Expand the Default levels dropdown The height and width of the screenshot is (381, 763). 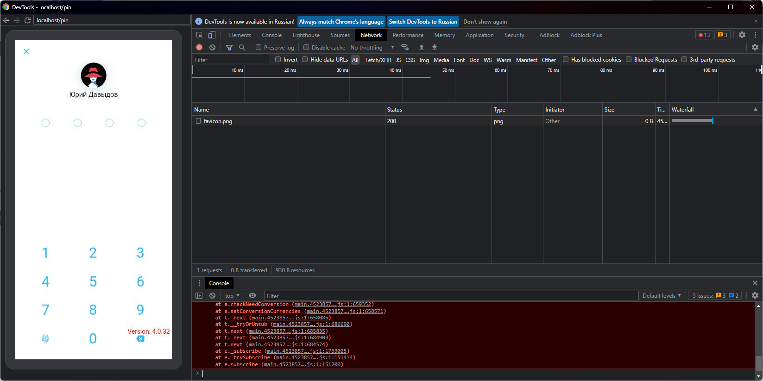[x=661, y=295]
